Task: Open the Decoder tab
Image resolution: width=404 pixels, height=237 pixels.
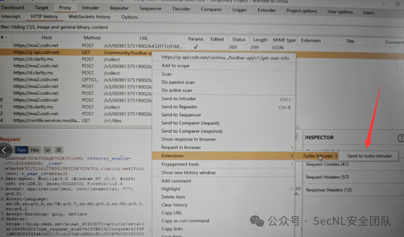Action: click(x=181, y=9)
